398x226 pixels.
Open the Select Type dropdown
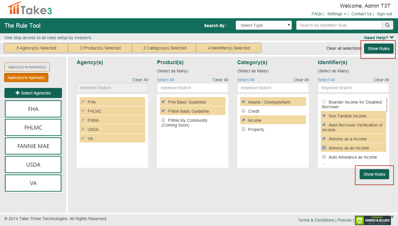tap(263, 25)
